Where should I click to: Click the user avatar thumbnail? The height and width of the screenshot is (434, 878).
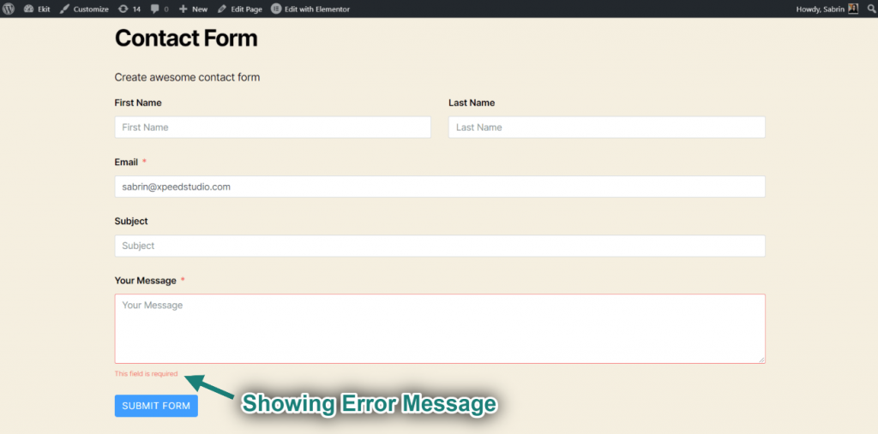point(853,9)
